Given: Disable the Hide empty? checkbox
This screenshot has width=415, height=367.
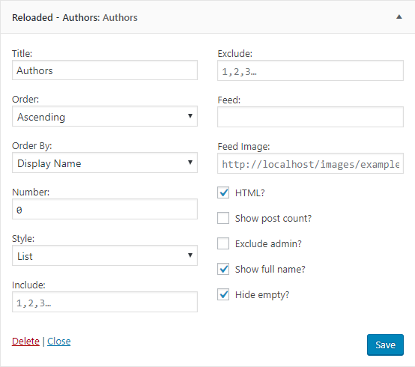Looking at the screenshot, I should pos(223,294).
